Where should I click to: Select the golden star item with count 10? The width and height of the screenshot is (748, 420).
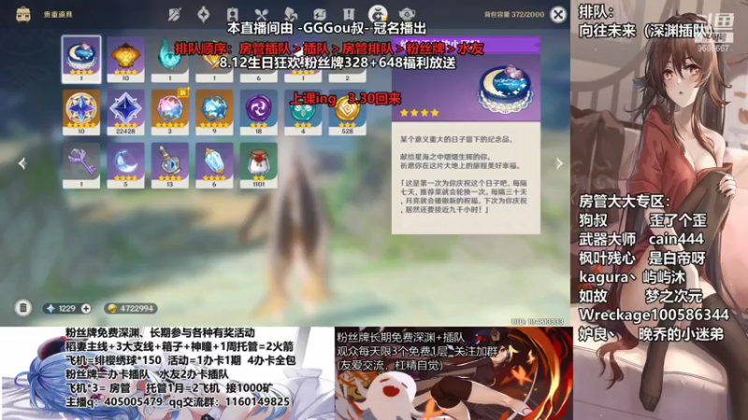[81, 112]
